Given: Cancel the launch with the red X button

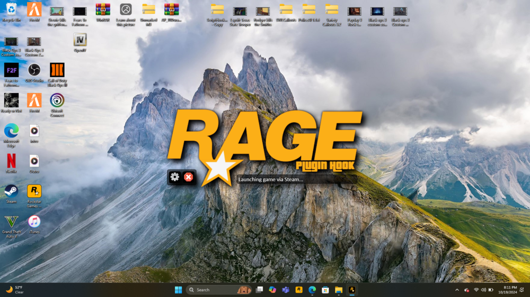Looking at the screenshot, I should click(x=189, y=177).
